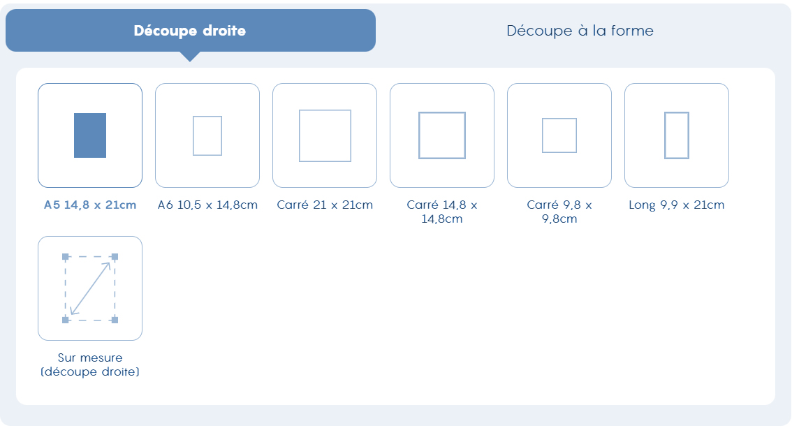792x428 pixels.
Task: Select the Long 9,9 x 21cm narrow icon
Action: point(676,135)
